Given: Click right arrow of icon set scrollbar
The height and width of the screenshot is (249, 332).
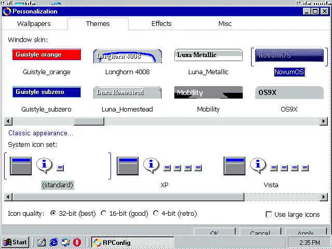Looking at the screenshot, I should click(x=324, y=197).
